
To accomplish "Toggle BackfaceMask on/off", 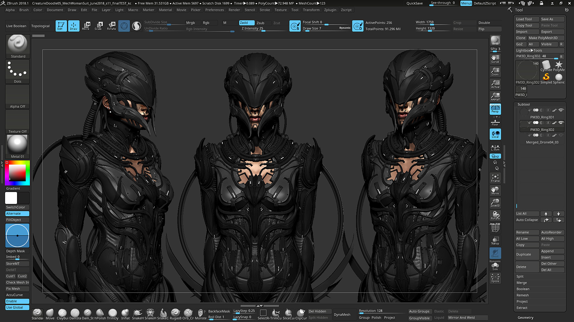I will tap(219, 311).
